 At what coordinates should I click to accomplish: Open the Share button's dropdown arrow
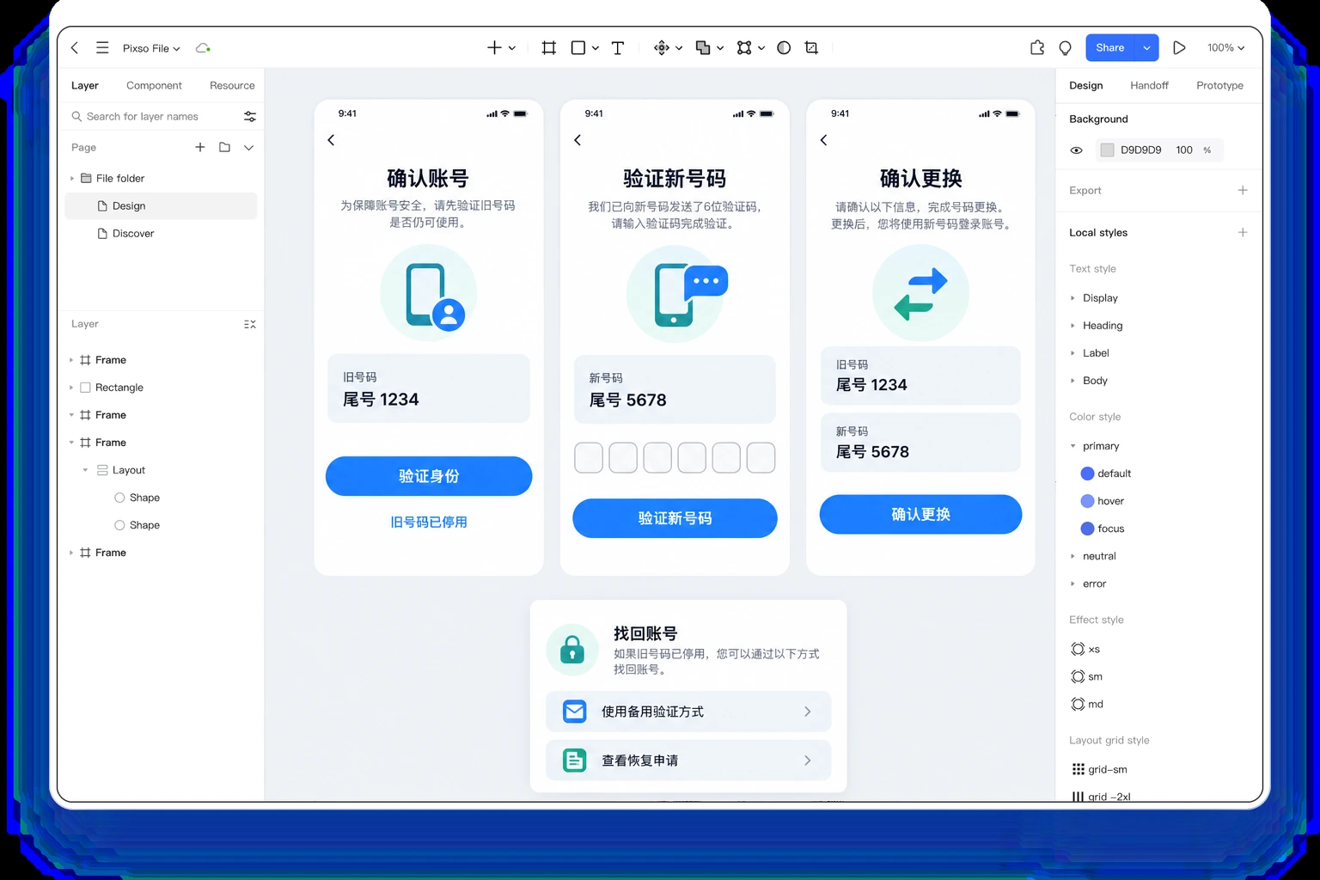[1146, 48]
